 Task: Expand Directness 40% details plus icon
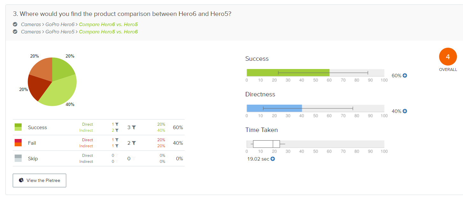tap(405, 111)
